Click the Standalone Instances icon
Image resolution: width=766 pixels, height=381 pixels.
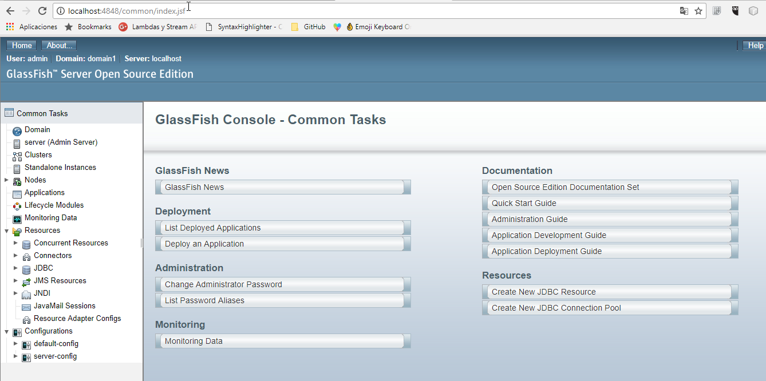[17, 167]
